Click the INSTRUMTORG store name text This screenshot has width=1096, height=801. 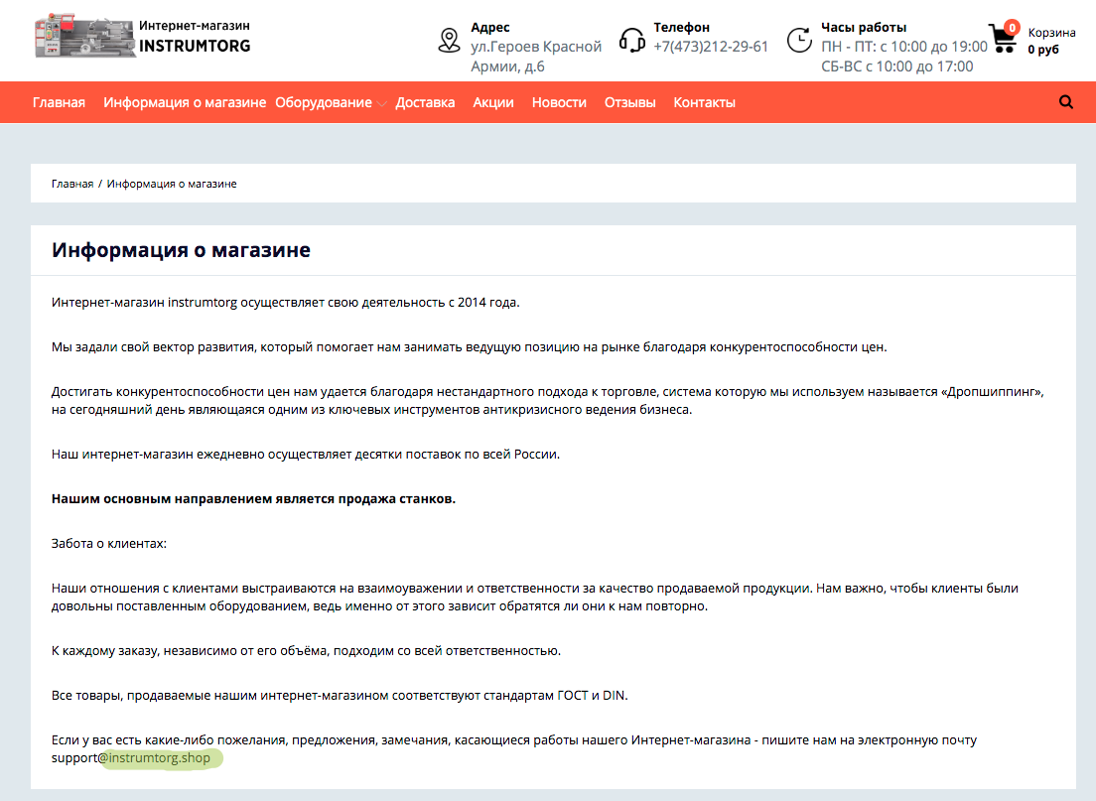click(x=195, y=46)
